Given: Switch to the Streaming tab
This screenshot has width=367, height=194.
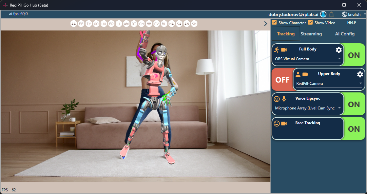Looking at the screenshot, I should point(311,34).
